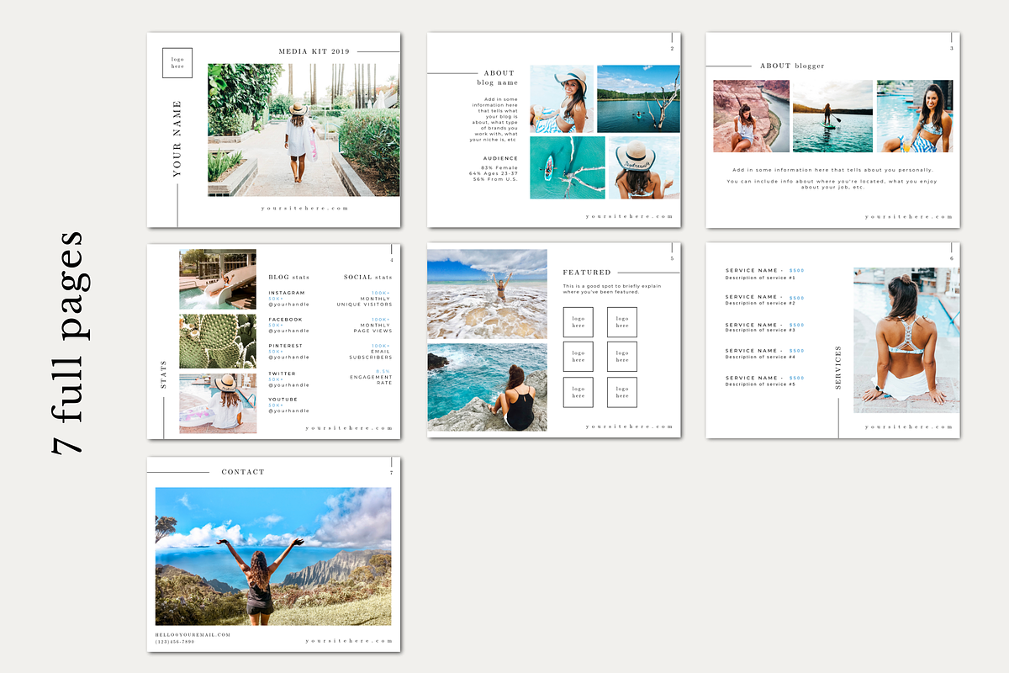Screen dimensions: 1009x673
Task: Click the "HELLO@YOUREMAIL.COM" address
Action: (193, 635)
